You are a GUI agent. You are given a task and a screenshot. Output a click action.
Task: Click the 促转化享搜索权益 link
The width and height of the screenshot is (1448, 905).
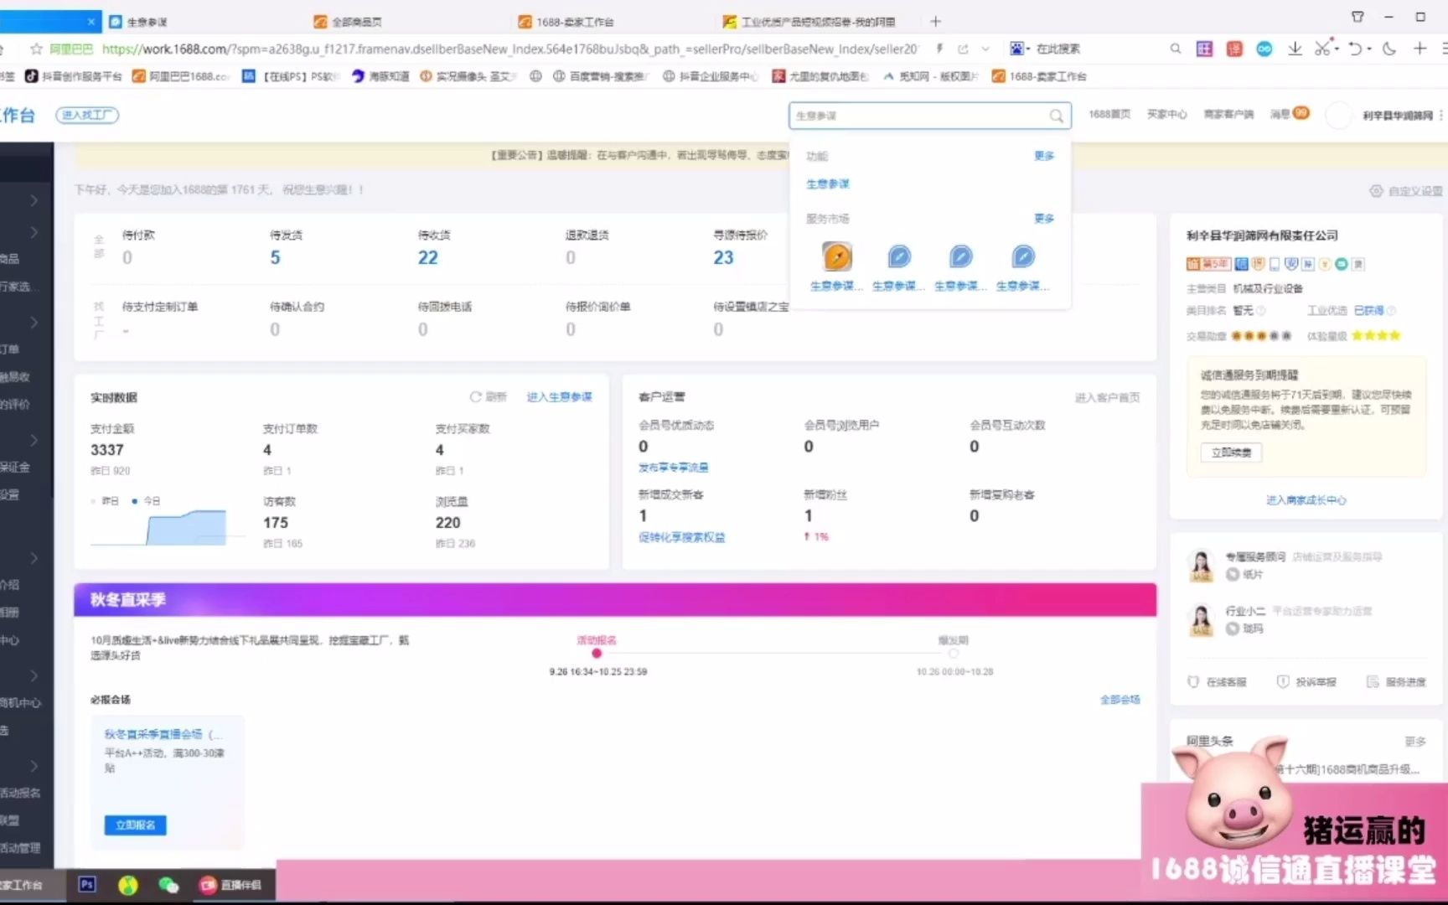pos(682,537)
